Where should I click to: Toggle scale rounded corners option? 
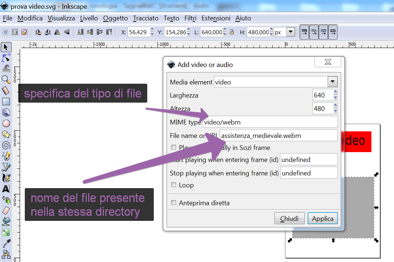(314, 32)
